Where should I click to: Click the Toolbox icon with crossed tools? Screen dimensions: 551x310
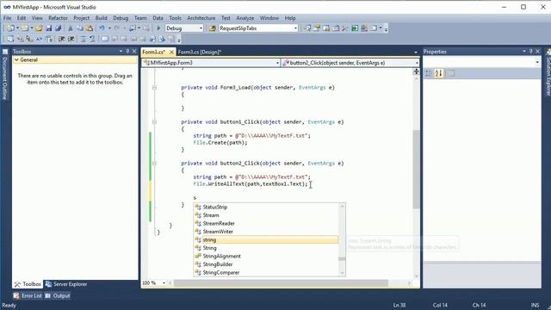click(344, 28)
